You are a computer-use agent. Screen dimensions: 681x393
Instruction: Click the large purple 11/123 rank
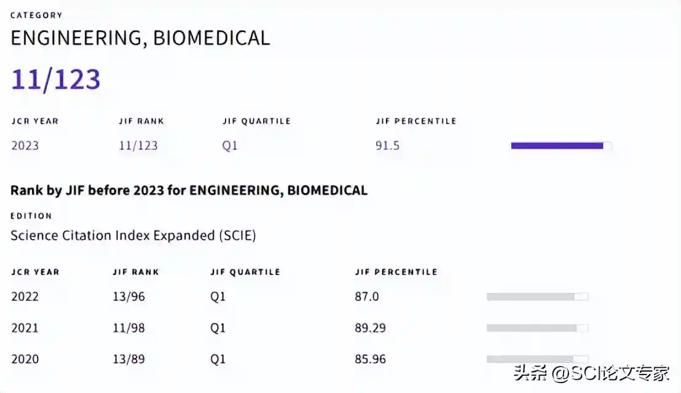56,80
